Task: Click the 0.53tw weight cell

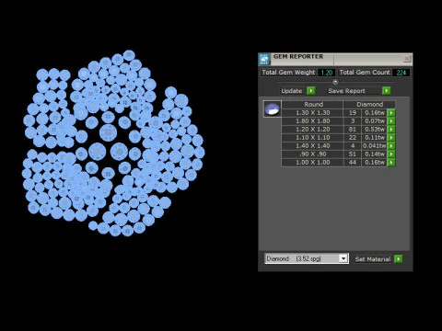Action: (375, 130)
